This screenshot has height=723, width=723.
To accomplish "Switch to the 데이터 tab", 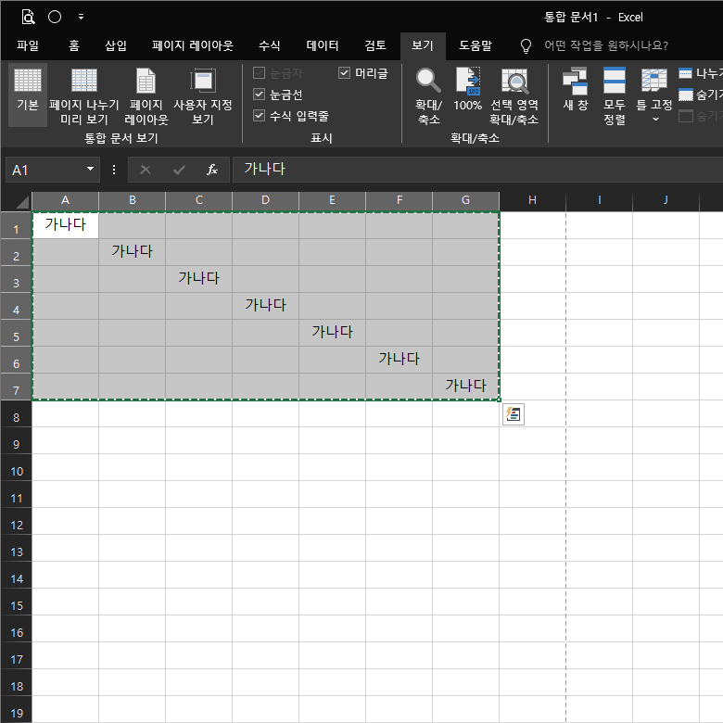I will tap(323, 45).
